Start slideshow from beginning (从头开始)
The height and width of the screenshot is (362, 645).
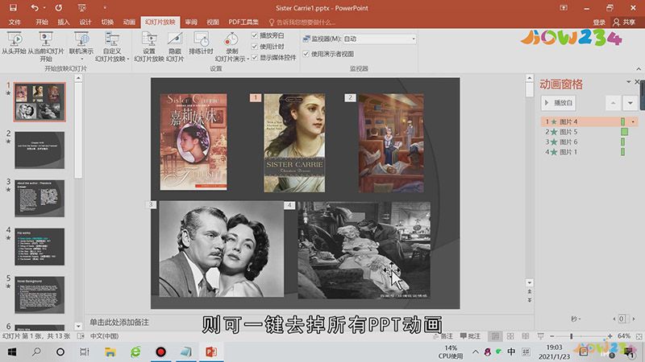click(14, 43)
